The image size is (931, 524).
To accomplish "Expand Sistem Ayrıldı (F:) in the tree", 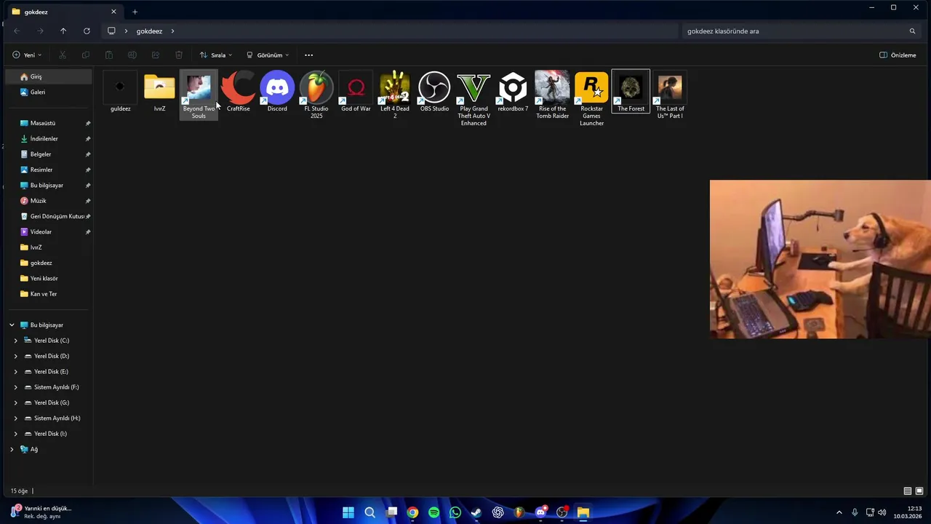I will 16,387.
